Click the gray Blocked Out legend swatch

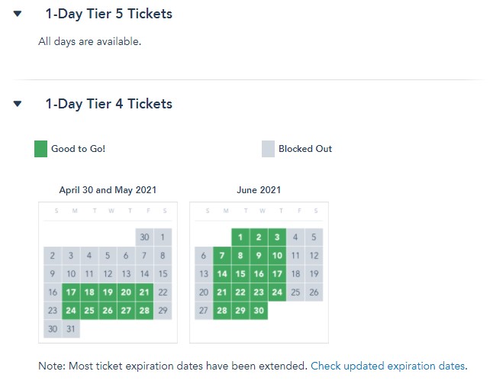(268, 149)
